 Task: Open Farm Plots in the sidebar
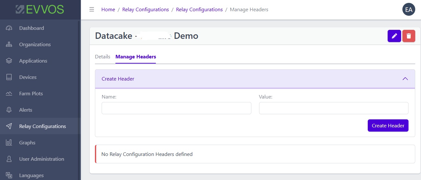31,94
